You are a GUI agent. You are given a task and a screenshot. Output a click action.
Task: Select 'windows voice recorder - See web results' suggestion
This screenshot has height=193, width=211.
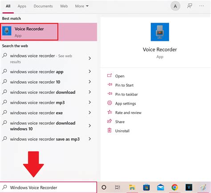coord(49,59)
